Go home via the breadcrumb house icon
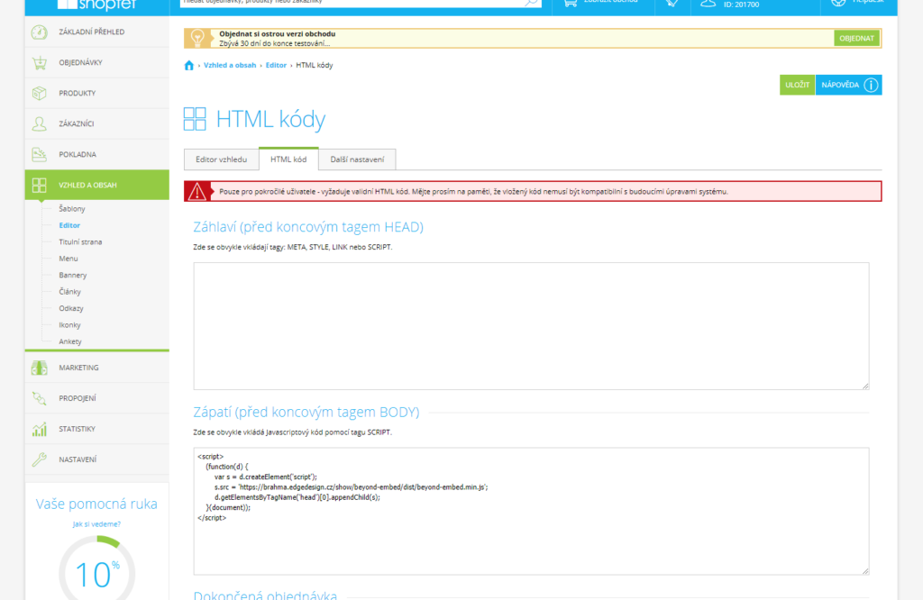This screenshot has width=923, height=600. coord(189,65)
